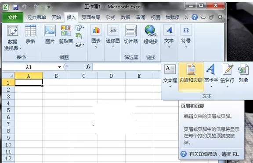Image resolution: width=253 pixels, height=163 pixels.
Task: Expand the 图表 dropdown arrow
Action: [96, 47]
